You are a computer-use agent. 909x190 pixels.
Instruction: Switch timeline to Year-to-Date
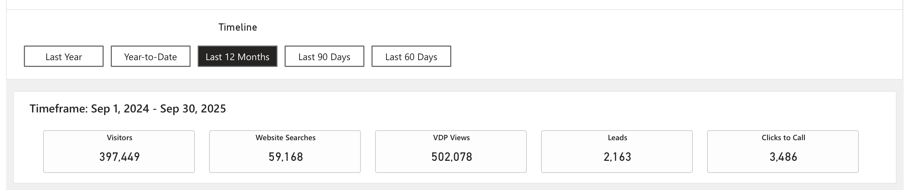pos(151,56)
